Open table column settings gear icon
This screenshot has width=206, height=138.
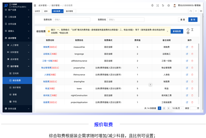[188, 33]
